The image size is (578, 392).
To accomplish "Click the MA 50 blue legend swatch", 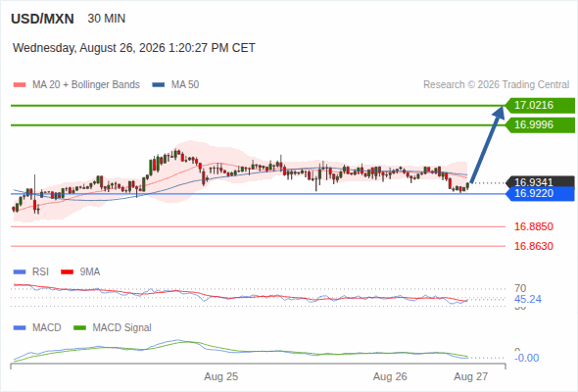I will click(x=159, y=85).
